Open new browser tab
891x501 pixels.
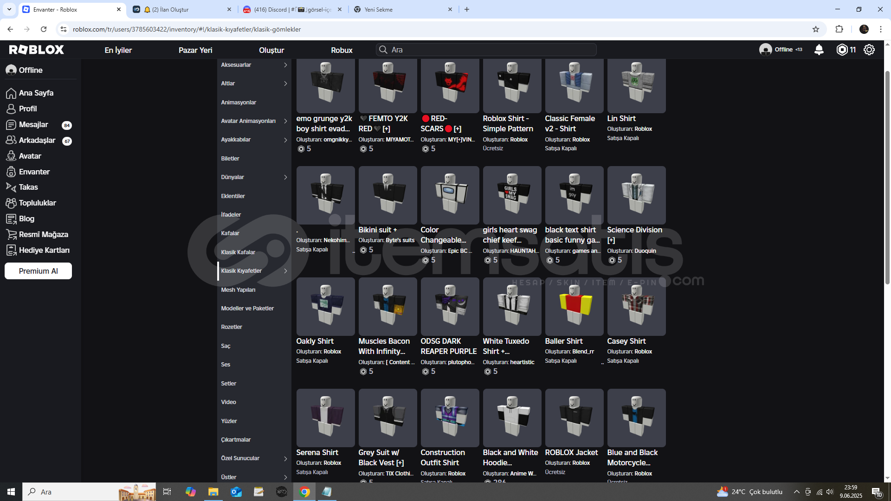click(x=467, y=9)
